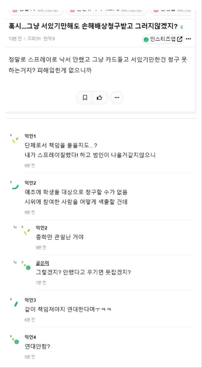Screen dimensions: 202x368
Task: Open the round more-options button below the post
Action: tap(117, 98)
